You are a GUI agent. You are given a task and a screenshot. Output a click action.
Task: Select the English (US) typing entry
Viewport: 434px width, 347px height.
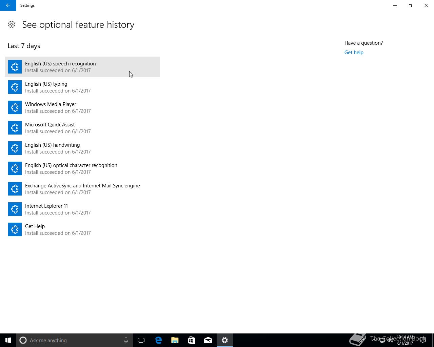(x=82, y=87)
